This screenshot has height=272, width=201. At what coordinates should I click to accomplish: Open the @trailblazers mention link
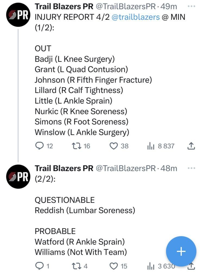136,17
